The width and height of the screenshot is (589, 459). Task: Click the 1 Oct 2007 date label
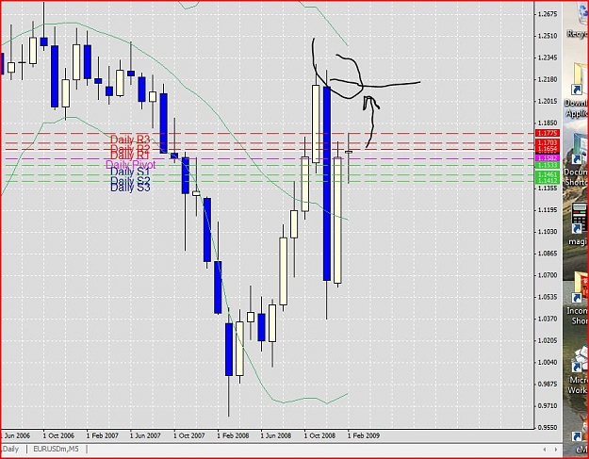coord(188,435)
